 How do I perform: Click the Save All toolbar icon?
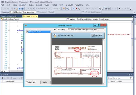[22, 9]
